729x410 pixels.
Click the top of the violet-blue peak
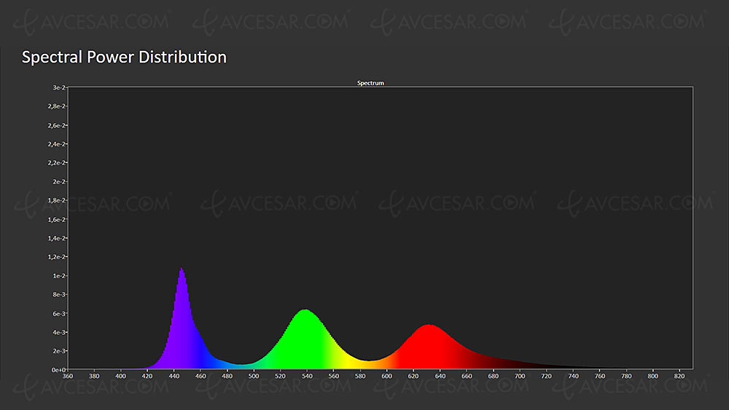[181, 269]
